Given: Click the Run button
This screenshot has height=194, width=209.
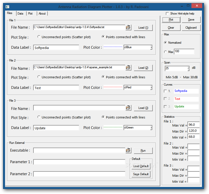Looking at the screenshot, I should click(143, 151).
